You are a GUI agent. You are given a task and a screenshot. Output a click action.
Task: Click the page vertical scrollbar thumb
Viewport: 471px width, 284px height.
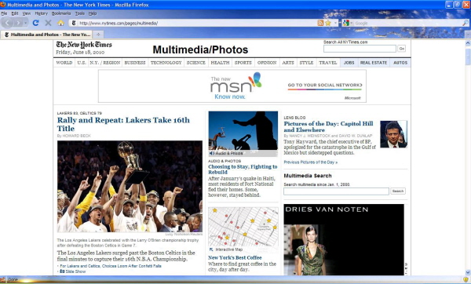468,56
